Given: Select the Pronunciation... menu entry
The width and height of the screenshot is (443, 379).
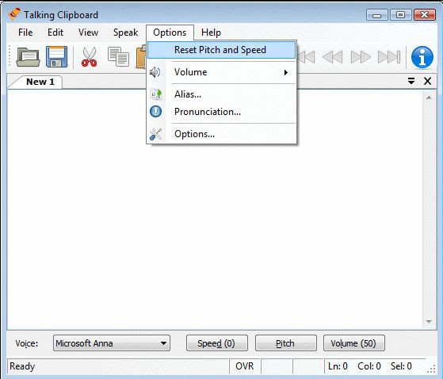Looking at the screenshot, I should [222, 112].
